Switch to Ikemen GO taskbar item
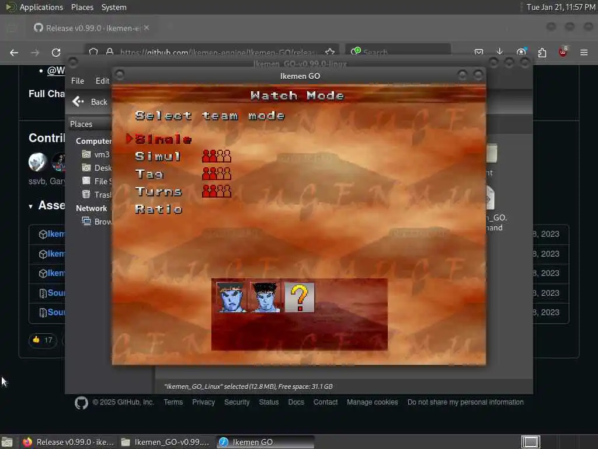The height and width of the screenshot is (449, 598). [x=266, y=442]
